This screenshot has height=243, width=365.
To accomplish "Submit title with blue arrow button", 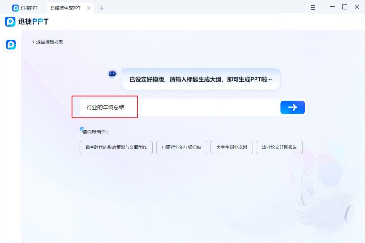I will point(292,107).
